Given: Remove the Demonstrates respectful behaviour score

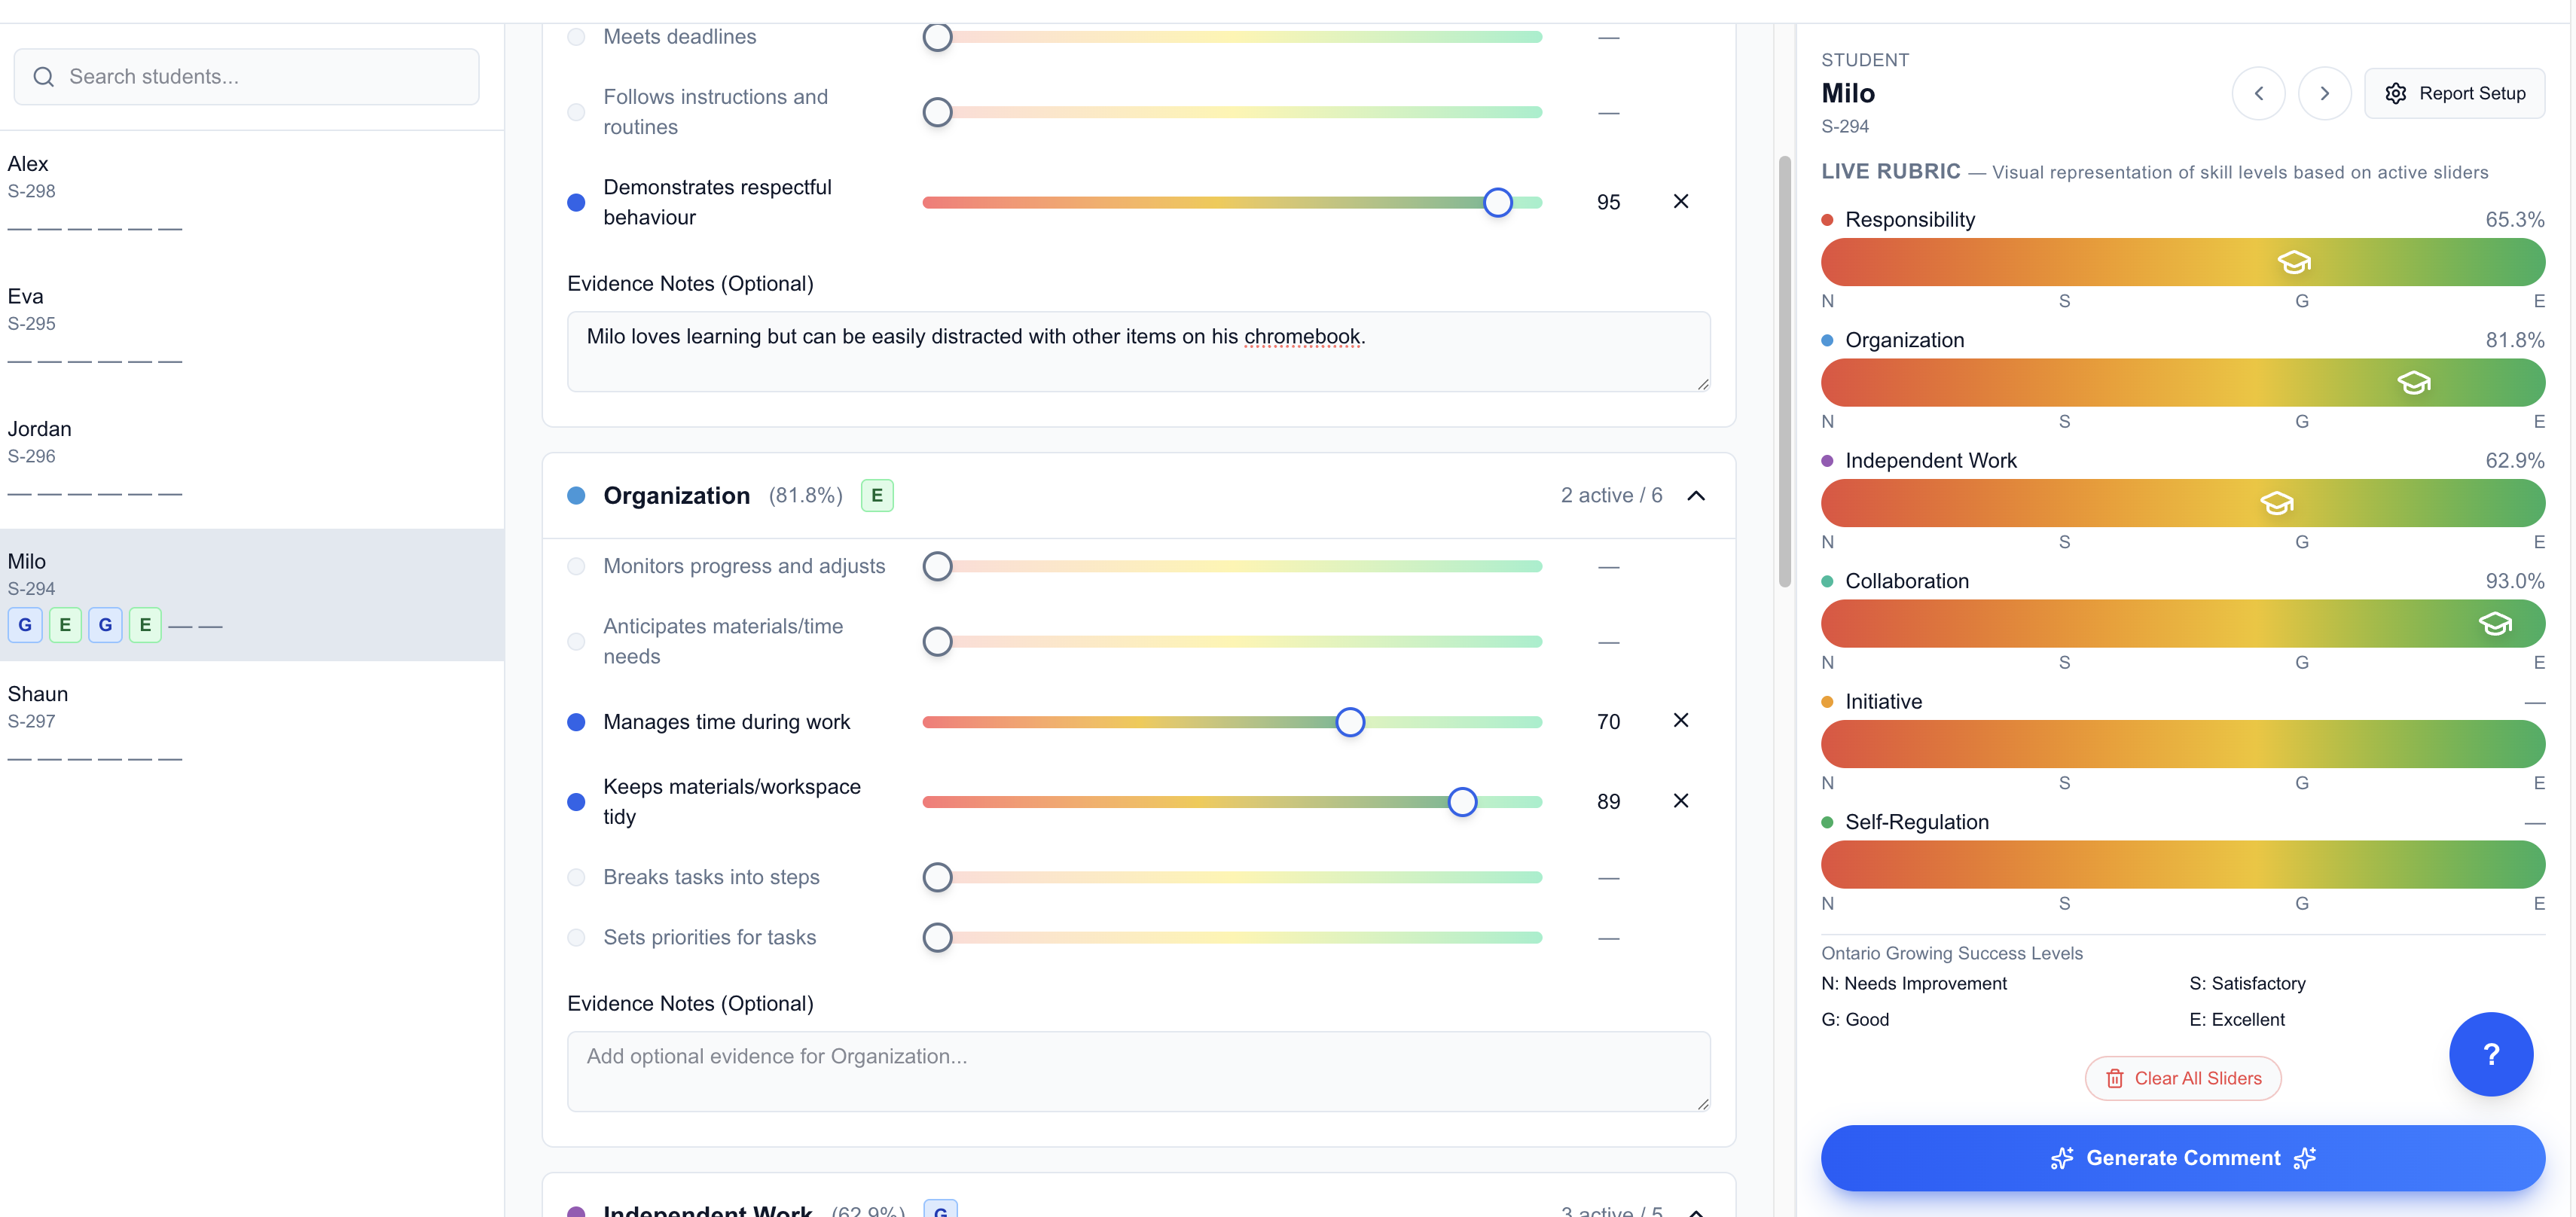Looking at the screenshot, I should pyautogui.click(x=1681, y=201).
